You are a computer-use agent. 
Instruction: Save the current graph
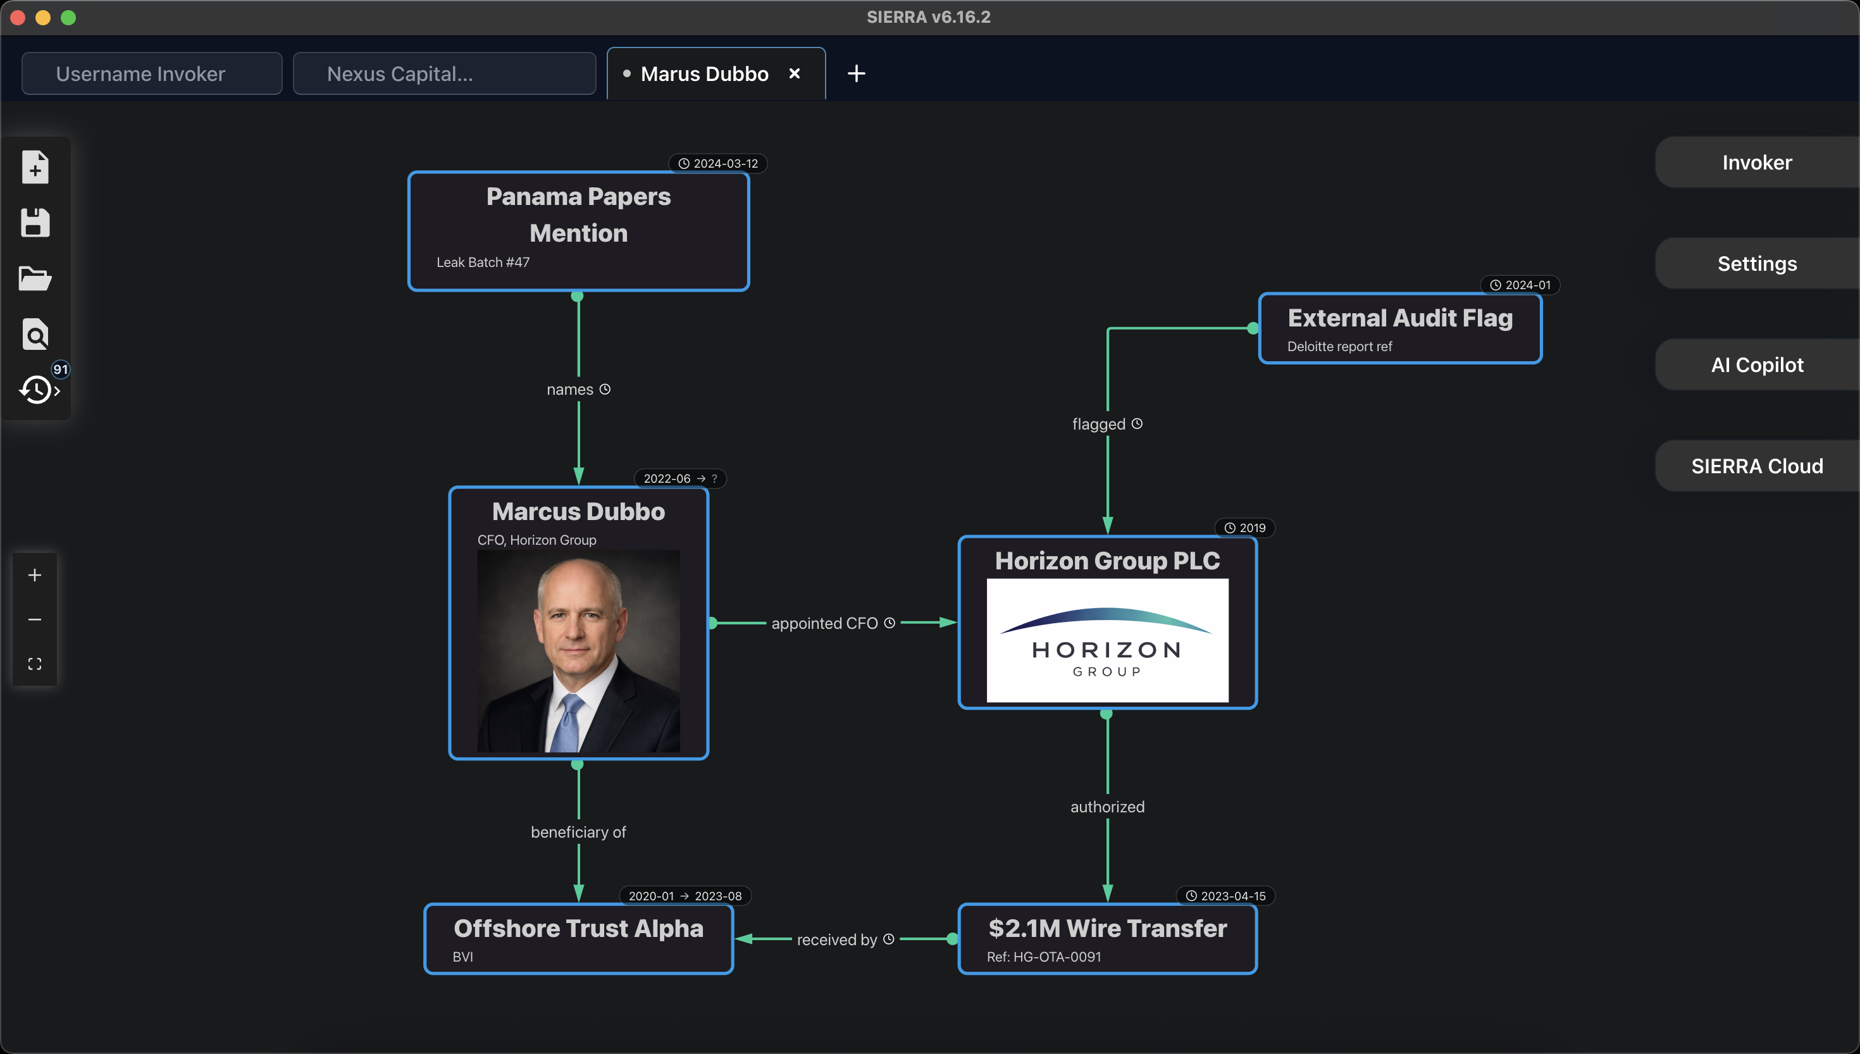pyautogui.click(x=35, y=222)
